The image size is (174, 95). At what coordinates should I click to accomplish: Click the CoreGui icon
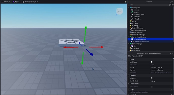[131, 23]
